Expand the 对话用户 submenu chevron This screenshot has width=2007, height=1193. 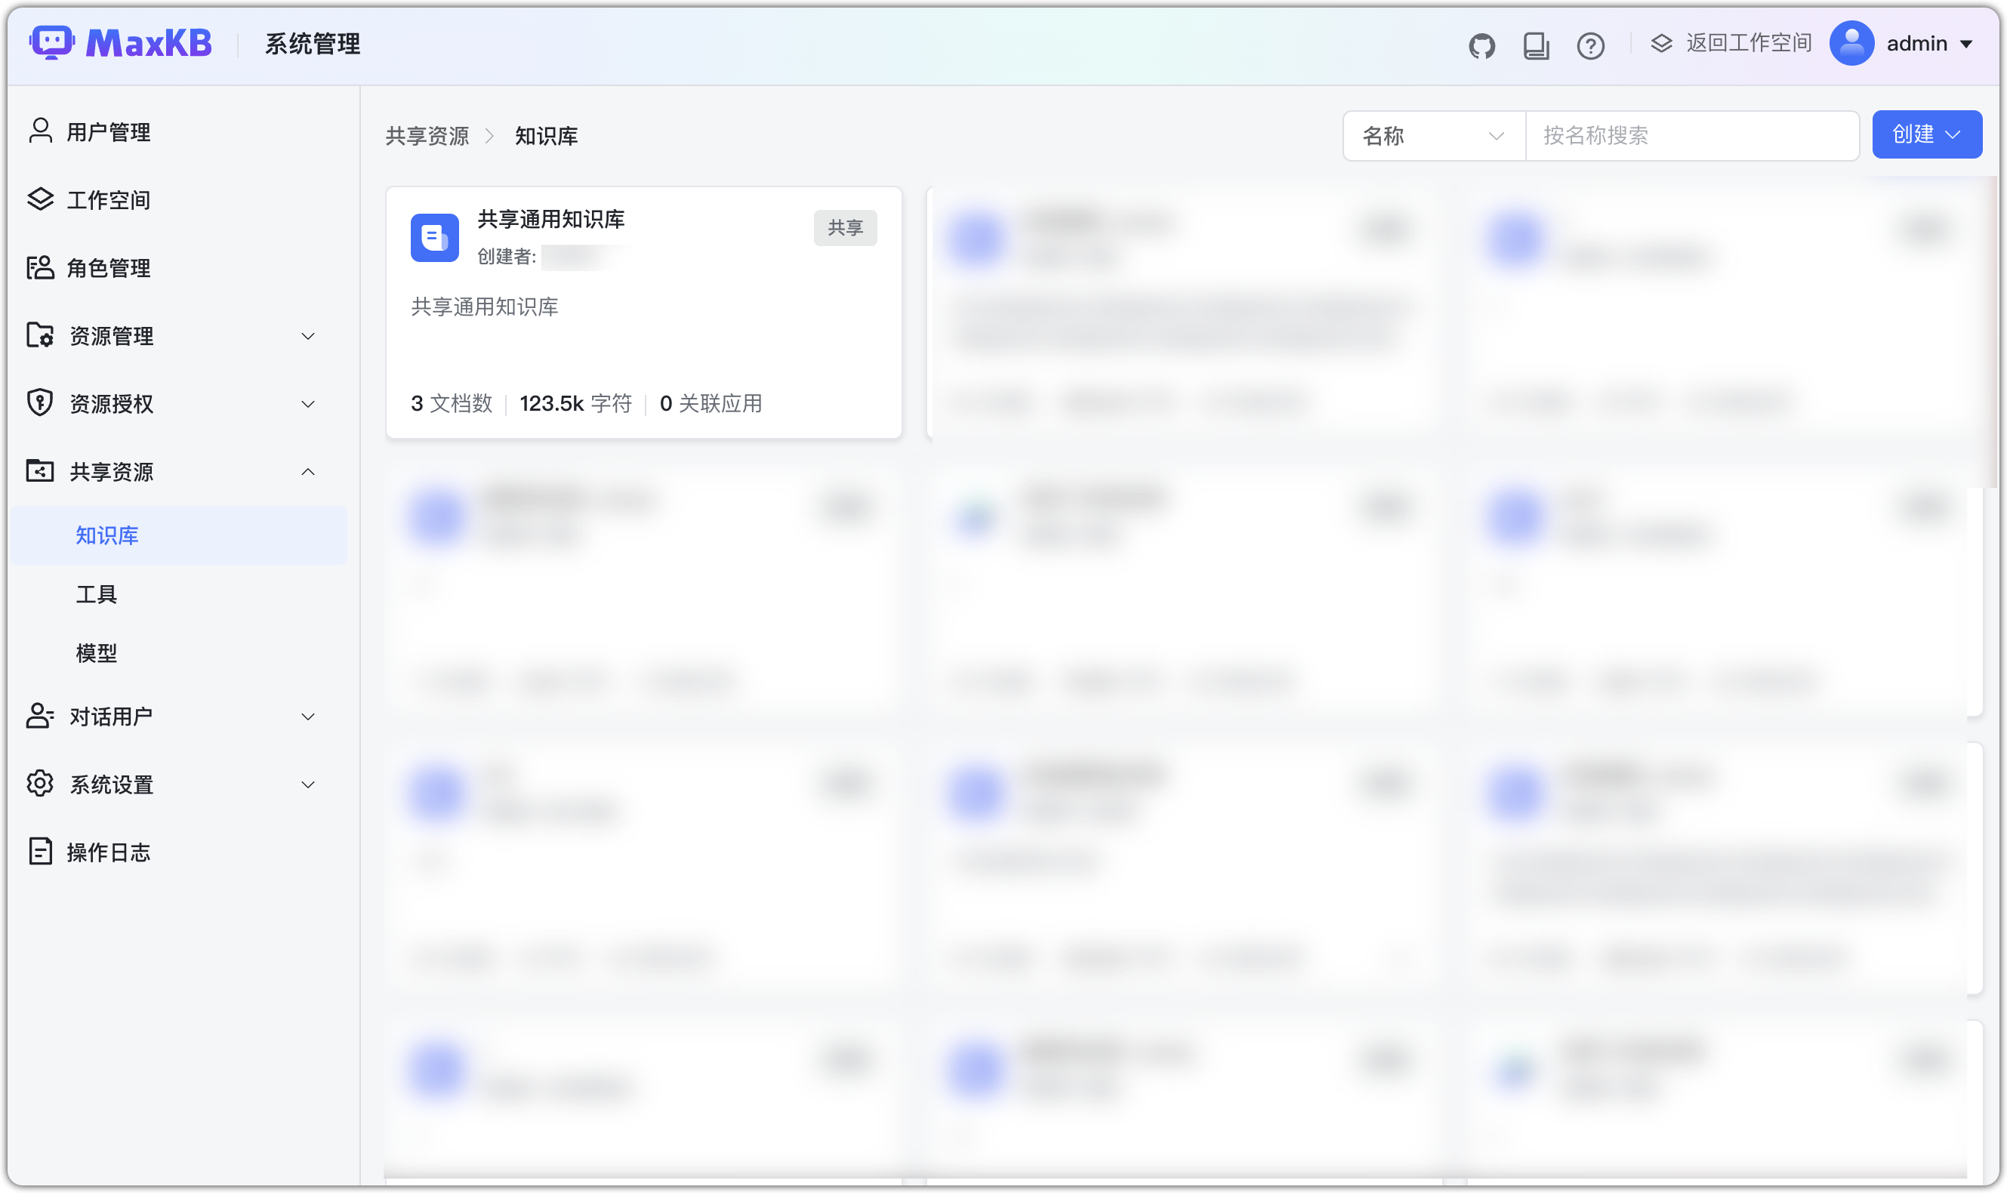[308, 717]
